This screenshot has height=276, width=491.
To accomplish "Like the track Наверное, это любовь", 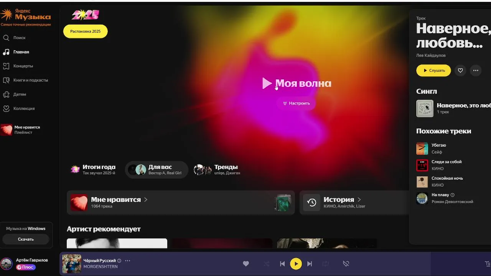I will click(x=460, y=71).
